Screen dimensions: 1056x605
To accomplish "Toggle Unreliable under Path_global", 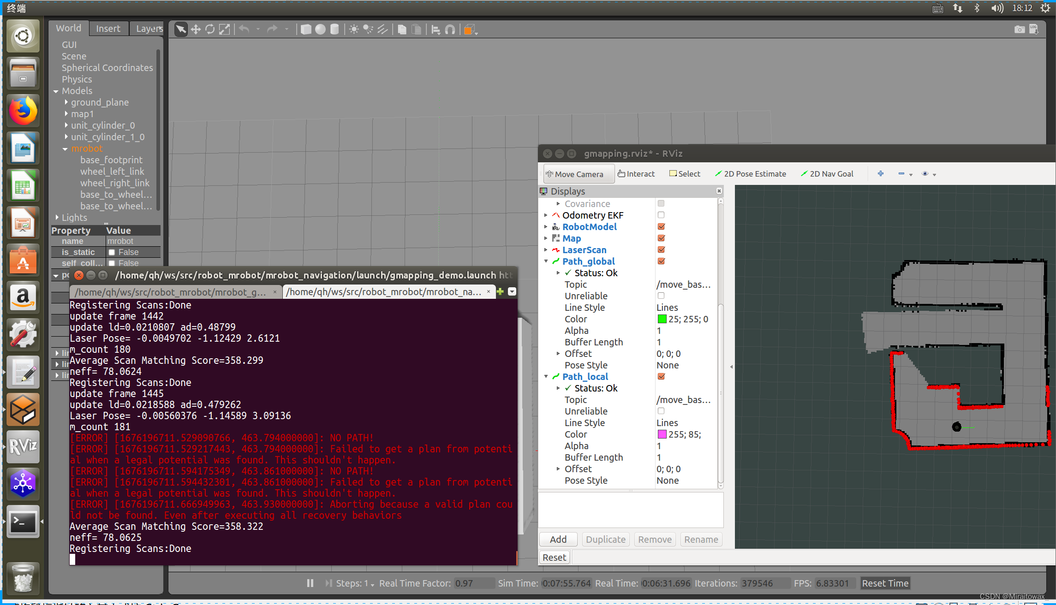I will [x=661, y=296].
